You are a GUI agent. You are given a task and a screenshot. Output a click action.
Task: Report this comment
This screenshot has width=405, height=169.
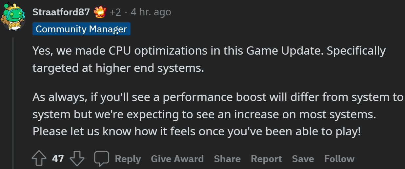tap(266, 159)
